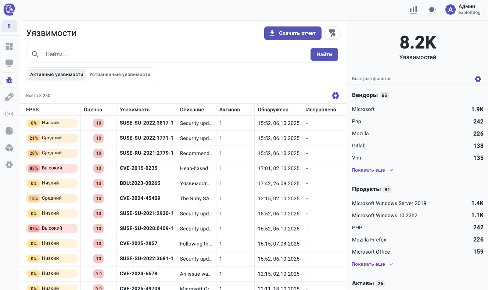Open the package cube icon in the sidebar
Screen dimensions: 488x290
(9, 148)
